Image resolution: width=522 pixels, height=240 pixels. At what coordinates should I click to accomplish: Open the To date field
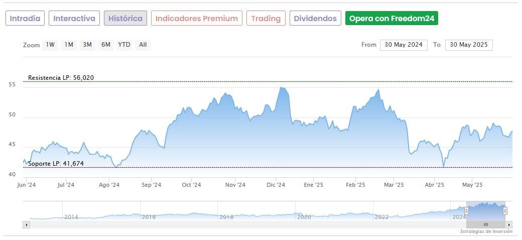click(x=469, y=45)
